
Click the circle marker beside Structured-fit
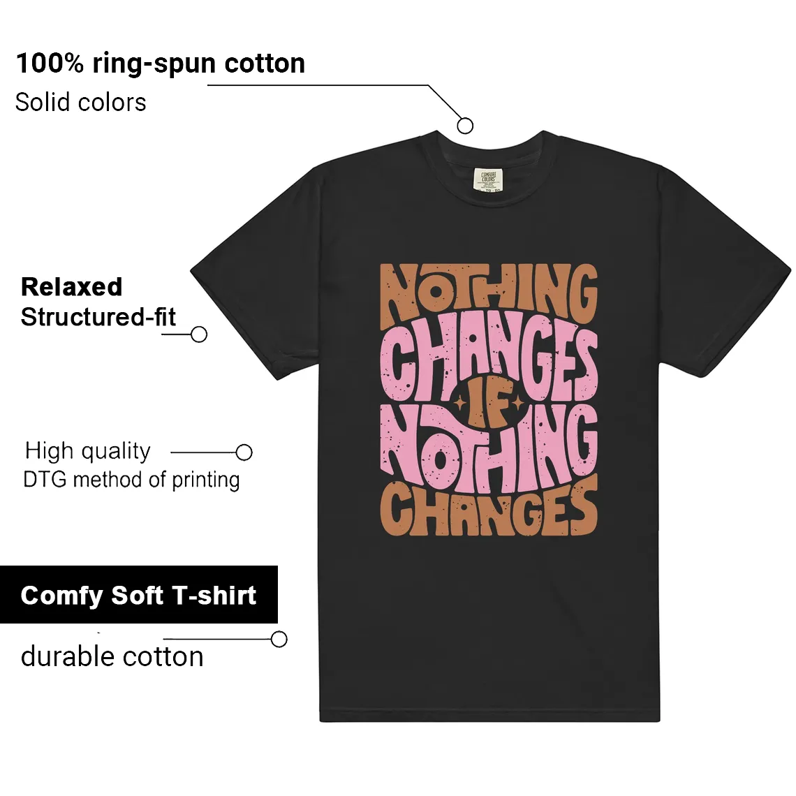[x=199, y=334]
